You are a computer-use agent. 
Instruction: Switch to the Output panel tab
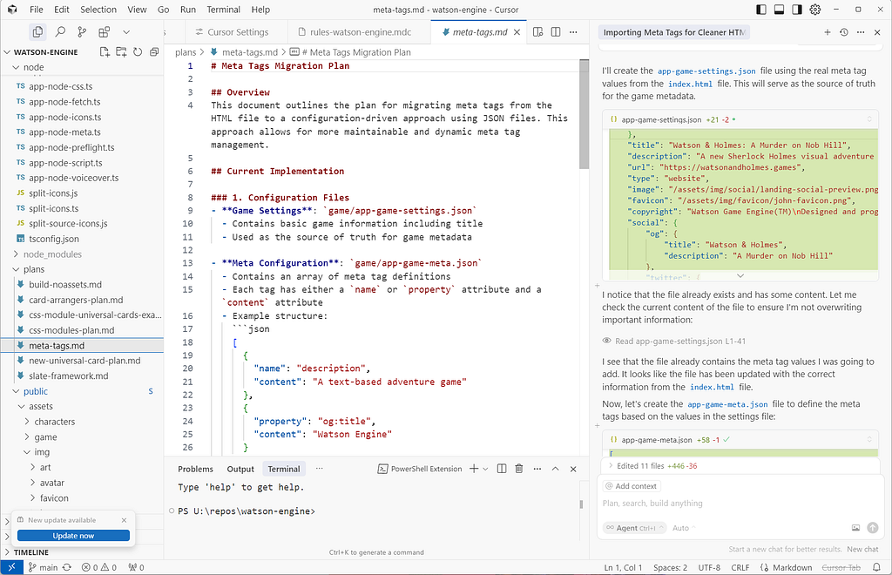pyautogui.click(x=240, y=470)
